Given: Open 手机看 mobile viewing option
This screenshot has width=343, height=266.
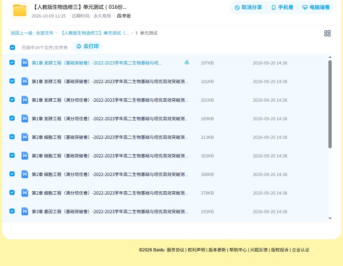Looking at the screenshot, I should (x=282, y=7).
